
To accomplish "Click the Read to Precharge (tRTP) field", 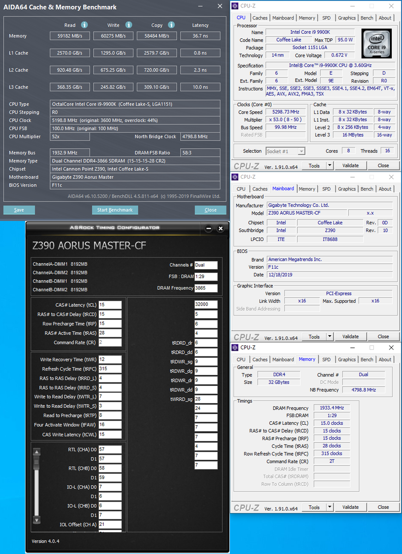I will [x=110, y=415].
